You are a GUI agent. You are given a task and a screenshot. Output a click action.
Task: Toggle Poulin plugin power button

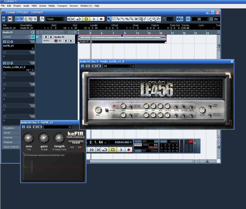[x=82, y=66]
